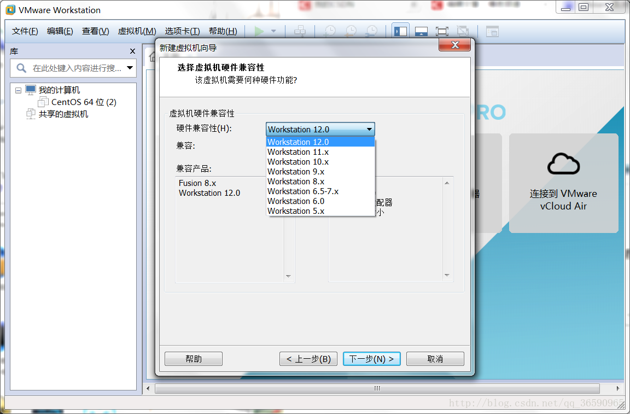The height and width of the screenshot is (414, 630).
Task: Close the 库 library panel
Action: coord(132,51)
